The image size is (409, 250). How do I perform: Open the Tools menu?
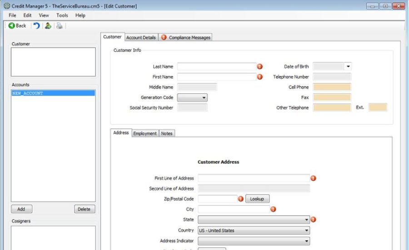coord(62,15)
